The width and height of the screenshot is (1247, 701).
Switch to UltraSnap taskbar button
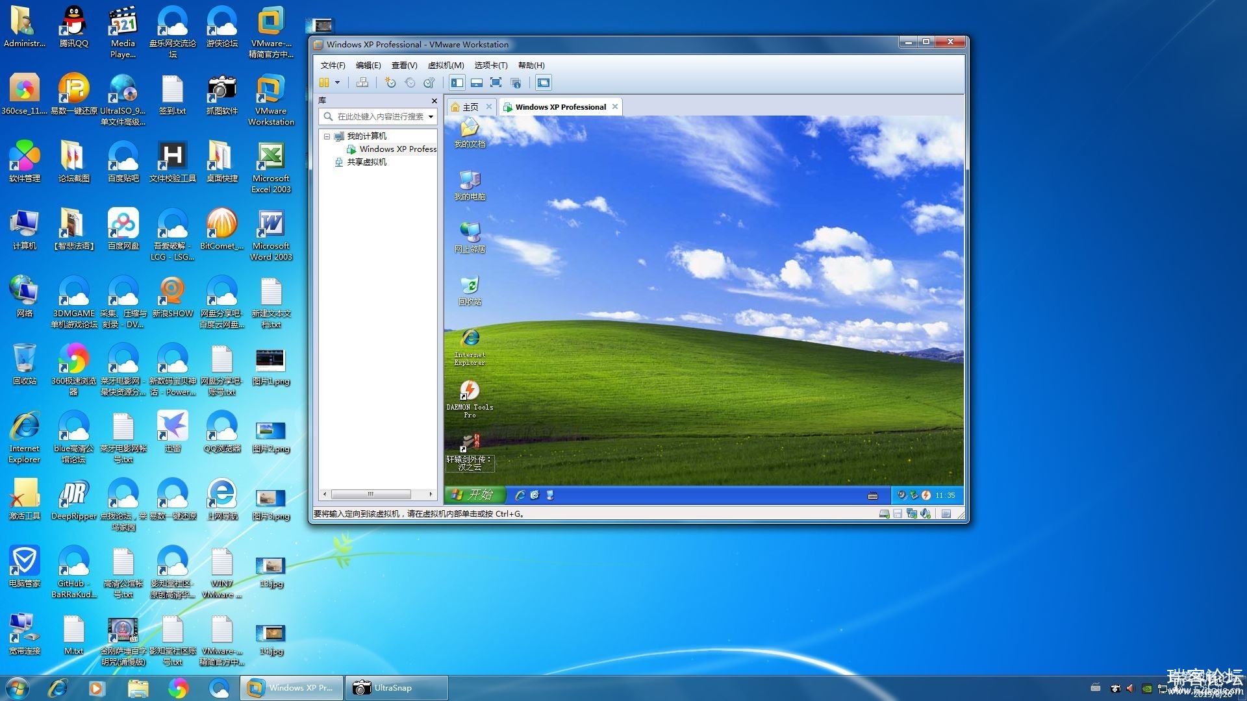(x=396, y=688)
